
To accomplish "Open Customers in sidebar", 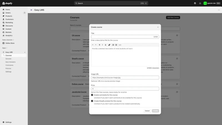I will point(9,19).
